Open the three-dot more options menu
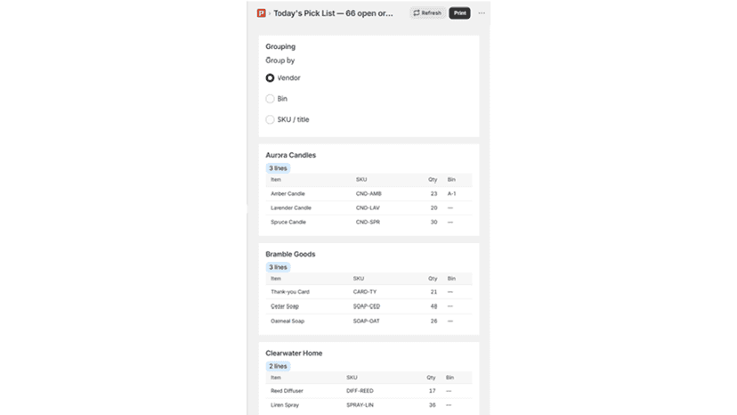This screenshot has width=737, height=415. [x=482, y=13]
